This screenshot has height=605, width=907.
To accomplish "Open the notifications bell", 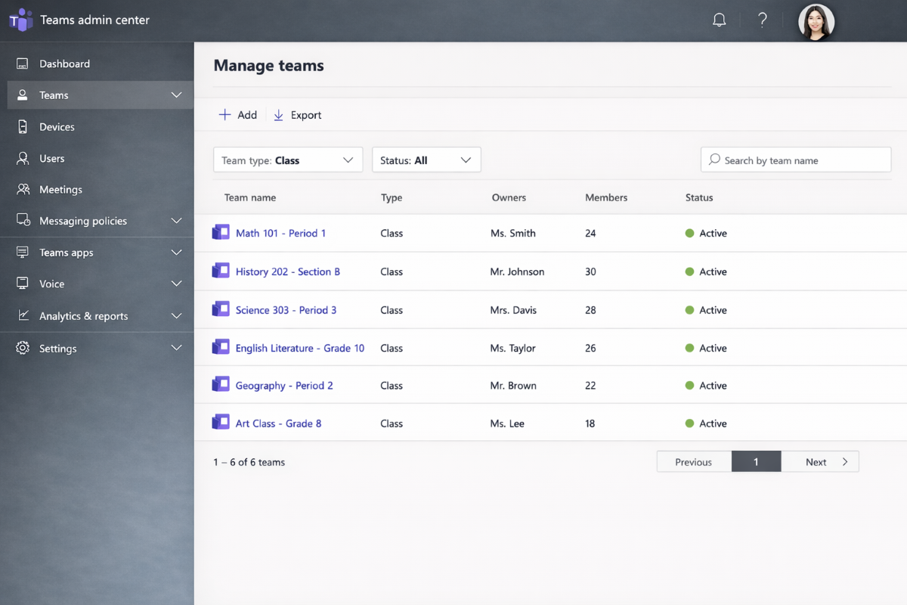I will tap(720, 20).
